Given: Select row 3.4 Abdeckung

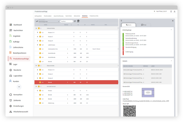Looking at the screenshot, I should pyautogui.click(x=76, y=103).
